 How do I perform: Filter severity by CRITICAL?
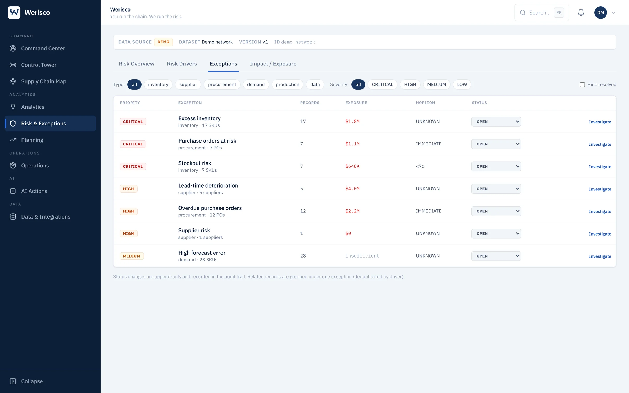(382, 84)
